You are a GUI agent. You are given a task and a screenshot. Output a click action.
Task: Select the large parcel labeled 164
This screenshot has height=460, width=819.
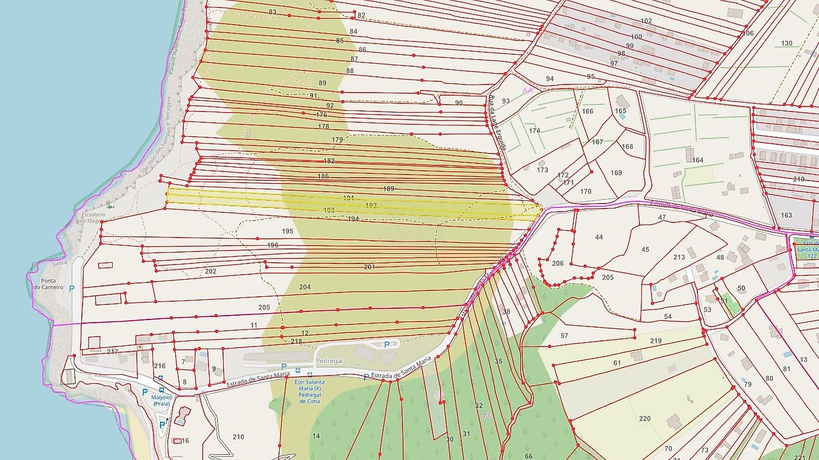coord(697,160)
